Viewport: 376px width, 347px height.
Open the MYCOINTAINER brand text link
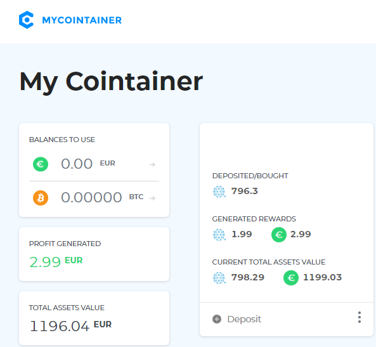pos(82,20)
